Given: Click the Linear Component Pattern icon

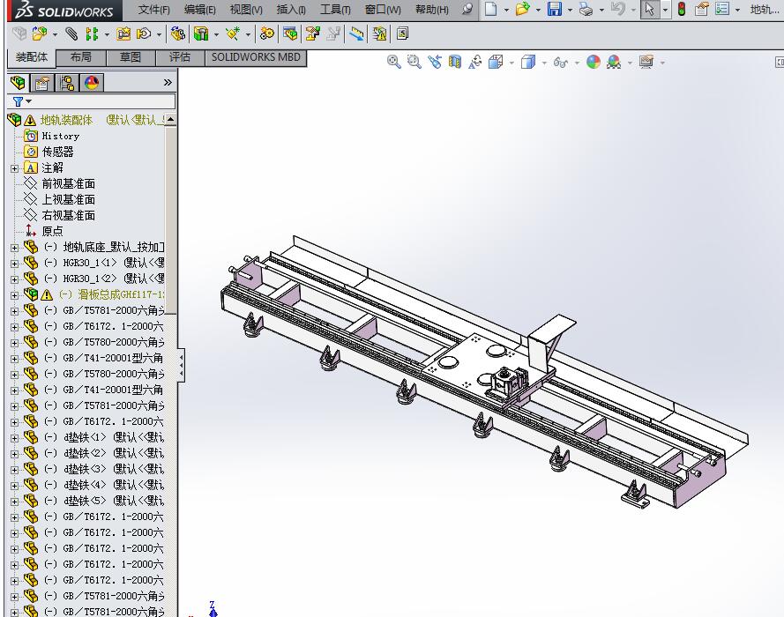Looking at the screenshot, I should (92, 33).
